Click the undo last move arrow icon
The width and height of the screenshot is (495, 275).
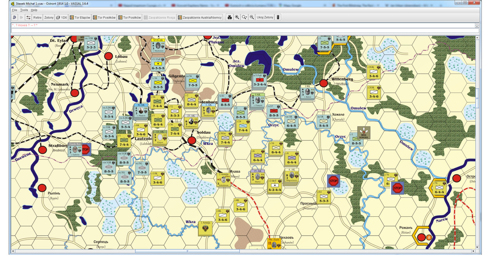pos(15,17)
